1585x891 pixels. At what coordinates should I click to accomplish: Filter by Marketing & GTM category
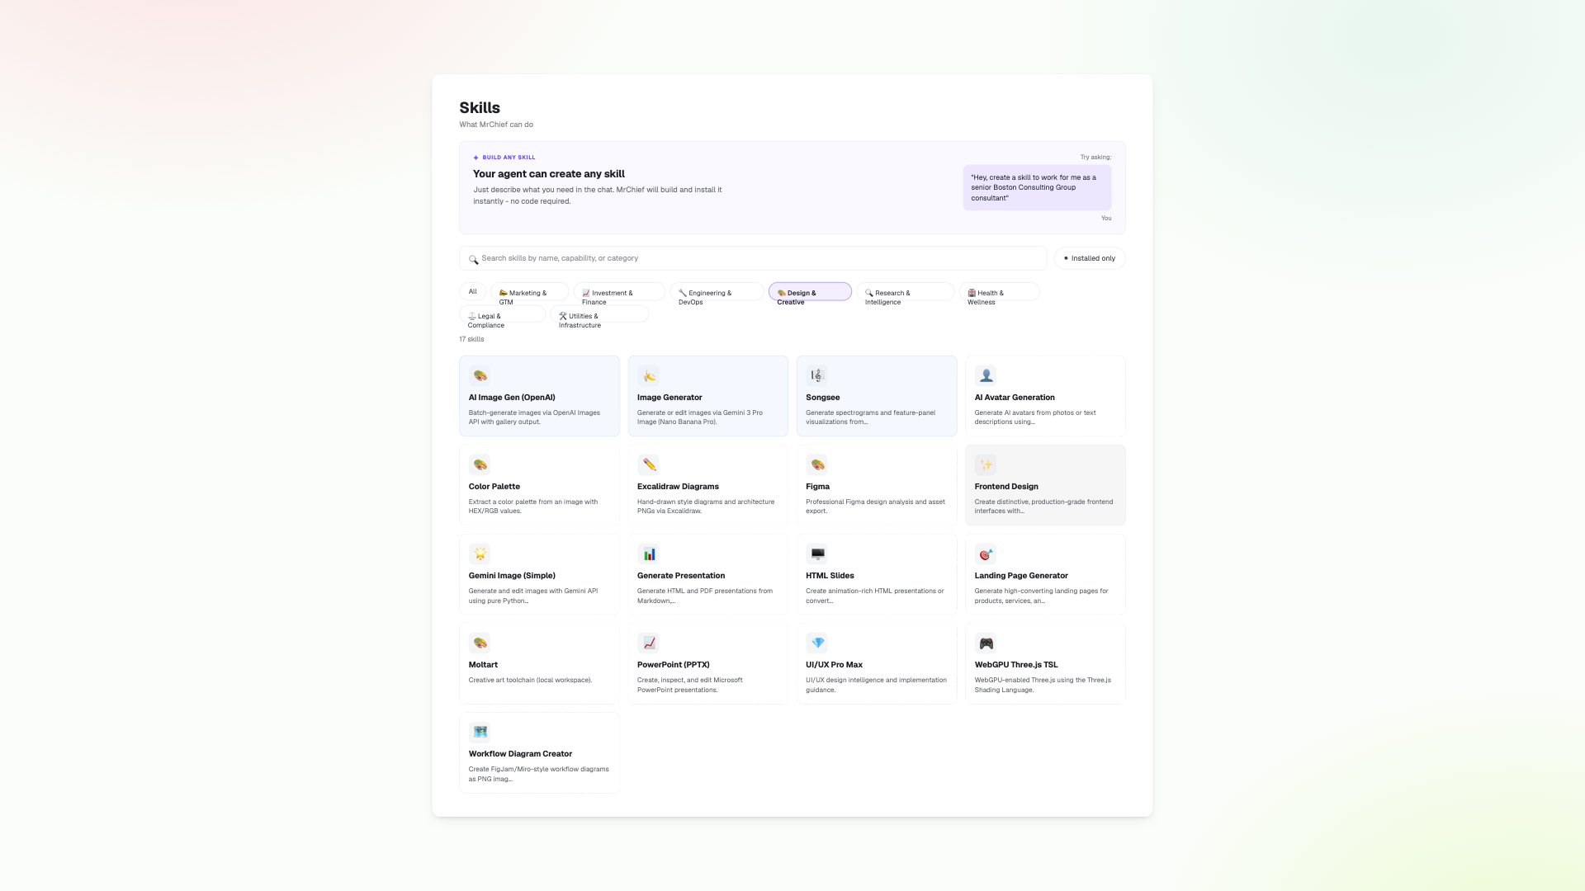tap(529, 292)
